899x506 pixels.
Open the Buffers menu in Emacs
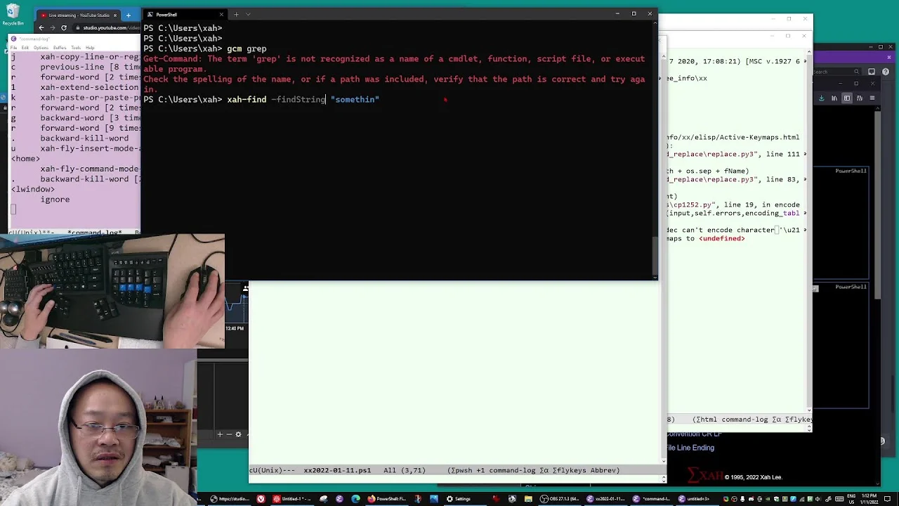point(60,47)
